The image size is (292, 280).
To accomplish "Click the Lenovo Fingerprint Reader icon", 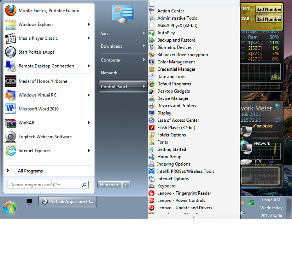I will 151,193.
